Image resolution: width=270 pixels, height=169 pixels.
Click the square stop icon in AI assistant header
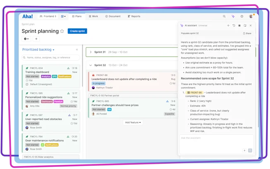tap(239, 26)
